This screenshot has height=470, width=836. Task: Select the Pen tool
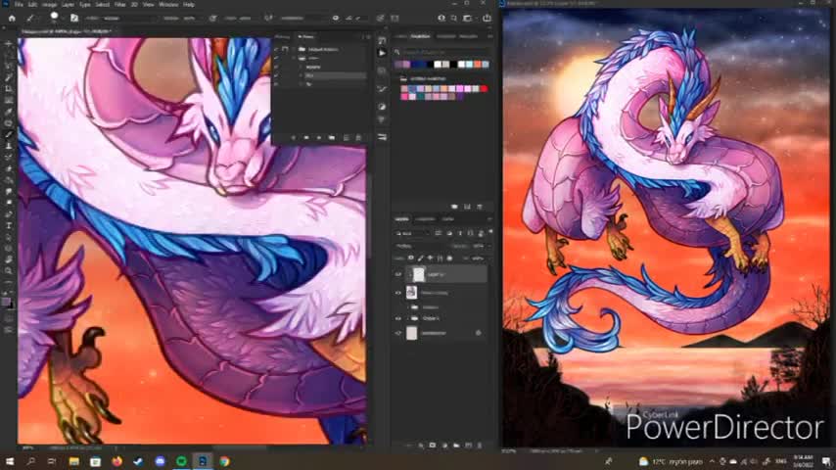[x=9, y=213]
